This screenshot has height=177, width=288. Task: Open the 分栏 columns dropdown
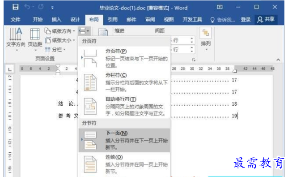55,49
